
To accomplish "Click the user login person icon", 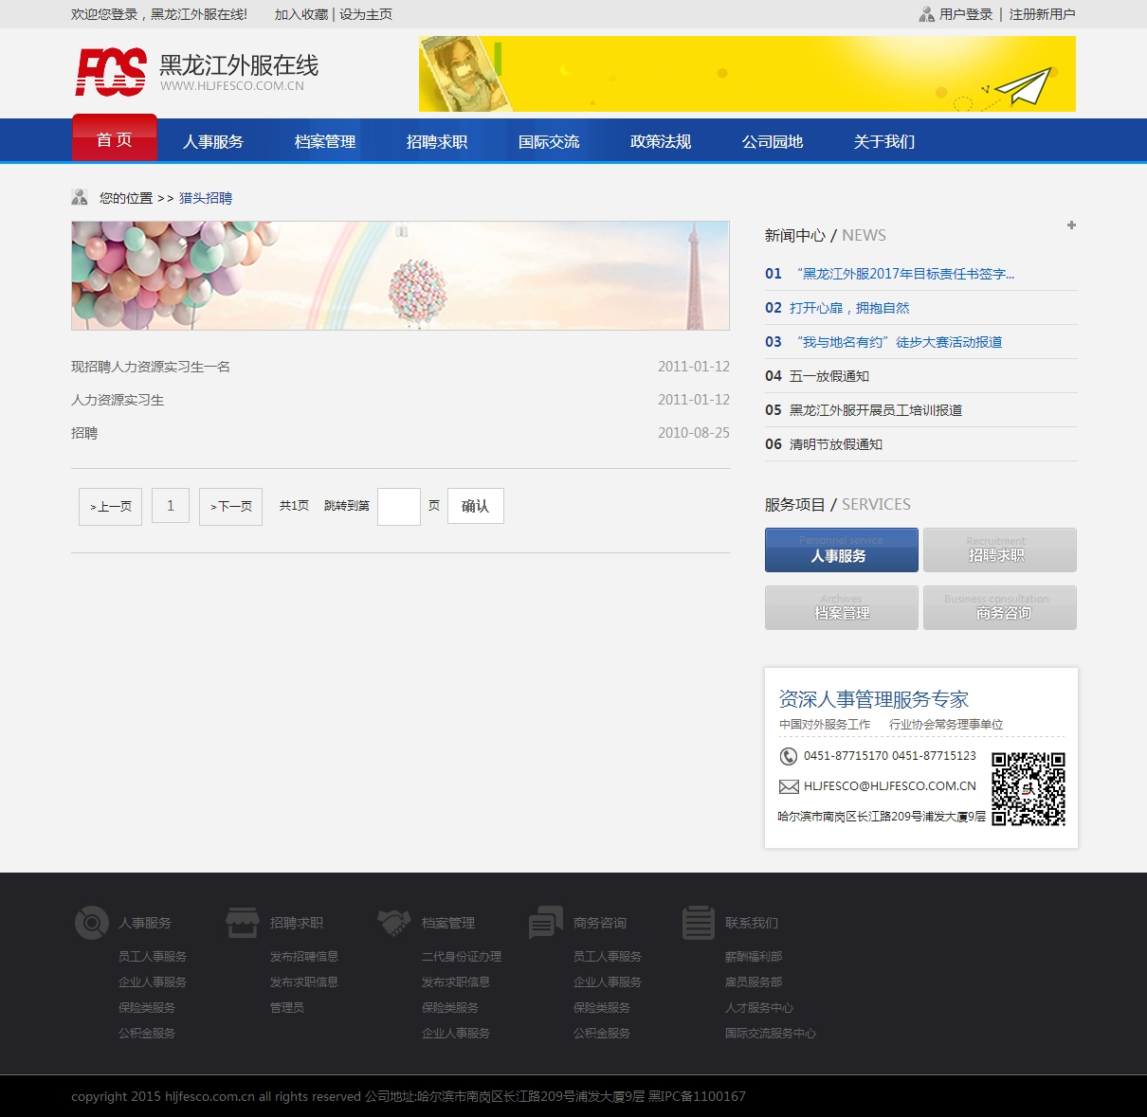I will (x=926, y=14).
